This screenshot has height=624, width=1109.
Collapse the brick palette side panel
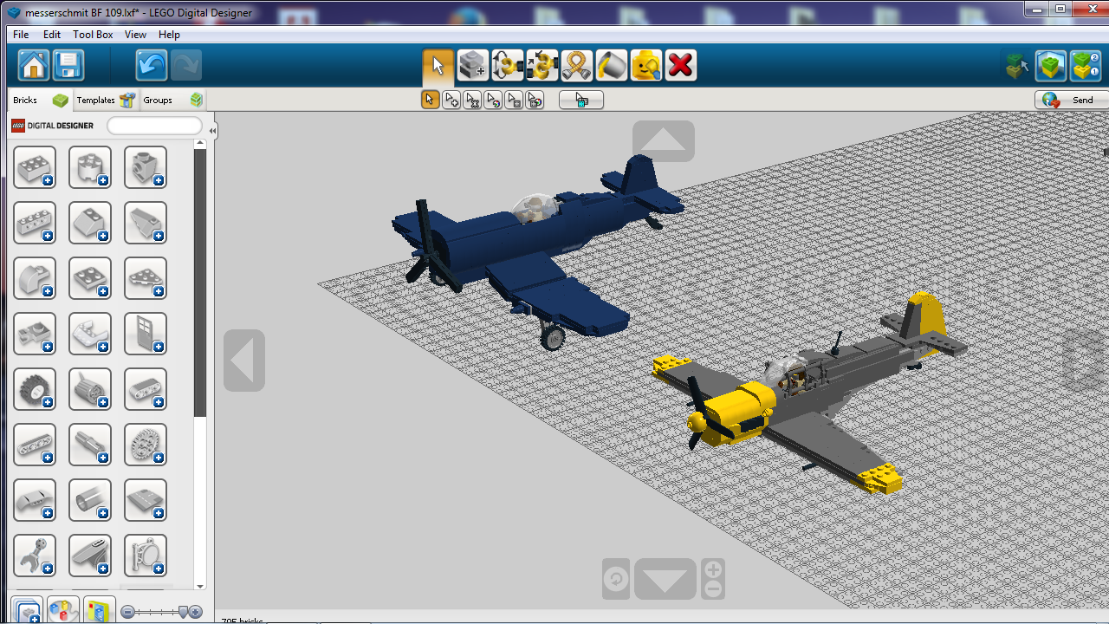point(212,131)
